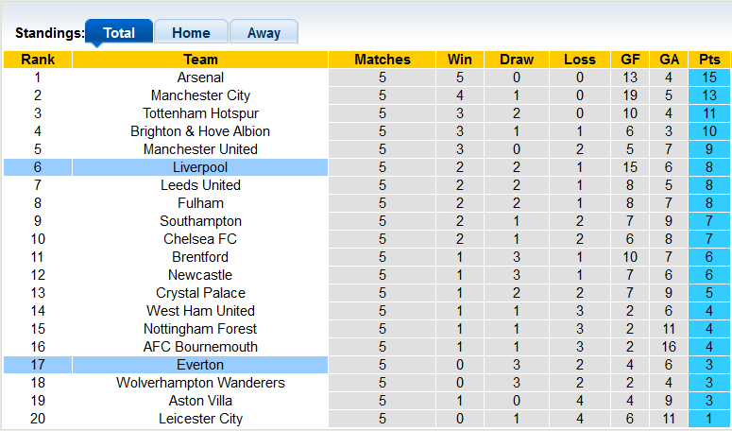Click the Rank column header
The width and height of the screenshot is (732, 431).
pos(38,60)
